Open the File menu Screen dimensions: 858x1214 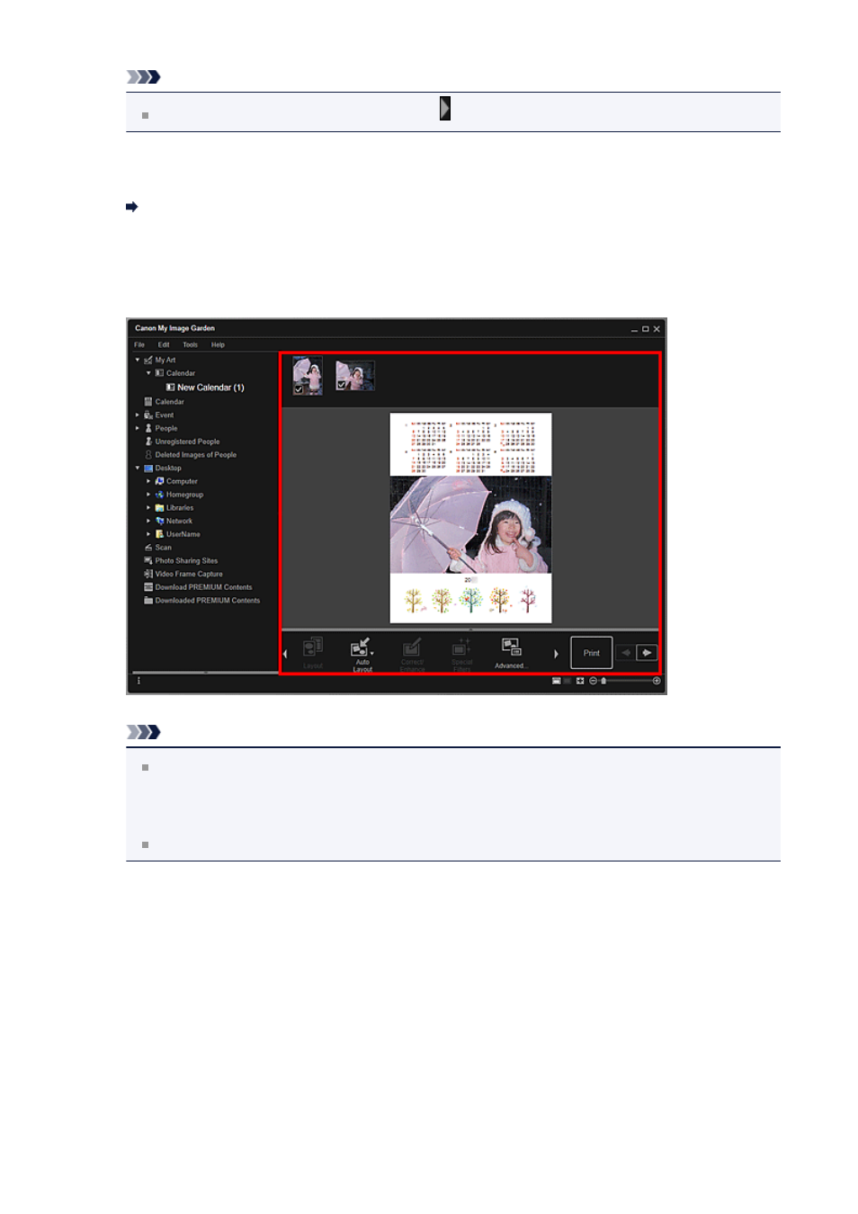[x=139, y=344]
